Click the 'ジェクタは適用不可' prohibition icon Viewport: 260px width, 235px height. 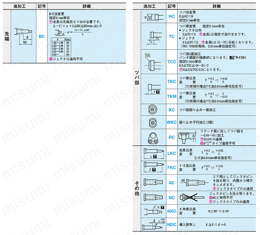pyautogui.click(x=51, y=59)
